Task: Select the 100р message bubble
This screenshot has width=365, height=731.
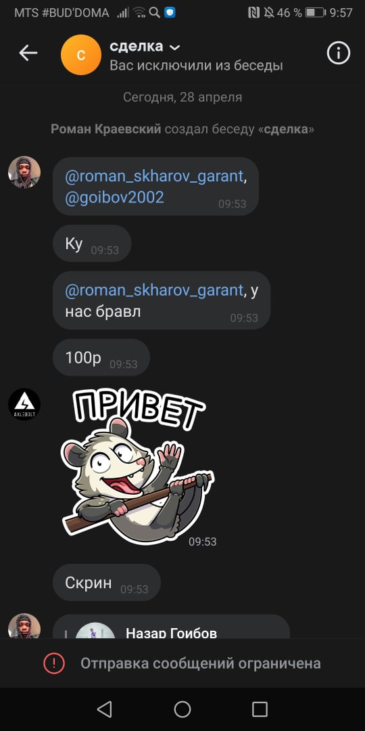Action: (x=101, y=357)
